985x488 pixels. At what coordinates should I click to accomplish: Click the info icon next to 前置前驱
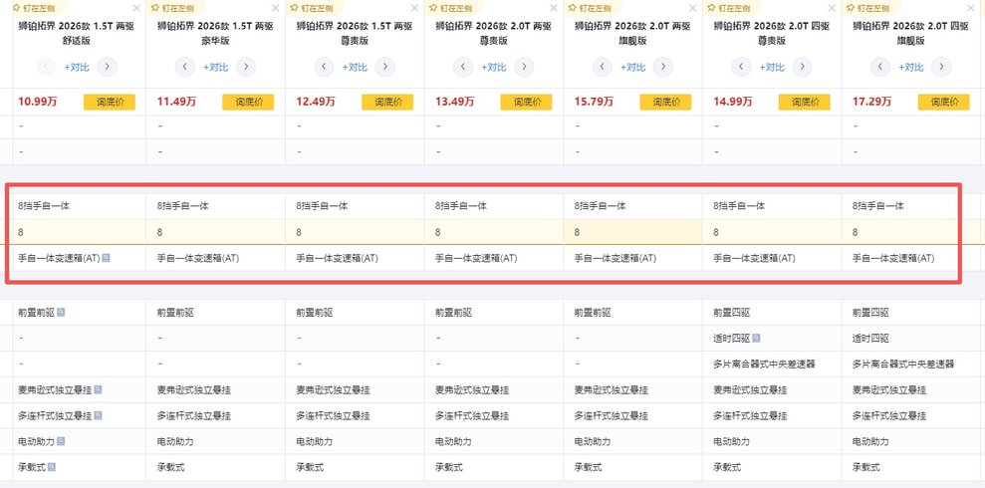pos(61,312)
